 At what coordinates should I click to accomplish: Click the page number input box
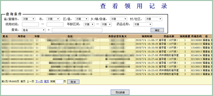[x=59, y=82]
